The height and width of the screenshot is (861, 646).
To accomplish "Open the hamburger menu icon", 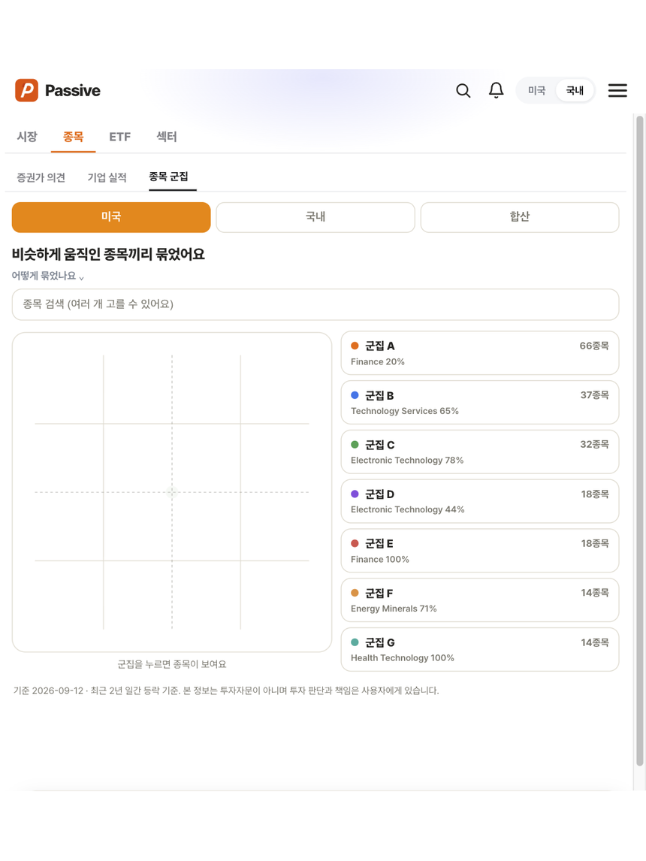I will point(617,91).
